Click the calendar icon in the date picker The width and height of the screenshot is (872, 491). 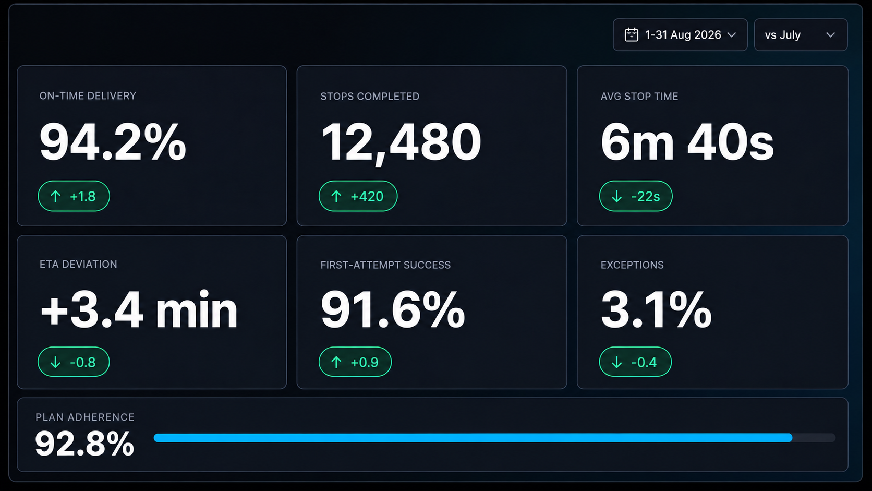click(x=632, y=35)
